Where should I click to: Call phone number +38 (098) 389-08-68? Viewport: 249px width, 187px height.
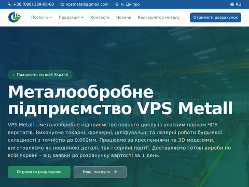click(x=34, y=4)
